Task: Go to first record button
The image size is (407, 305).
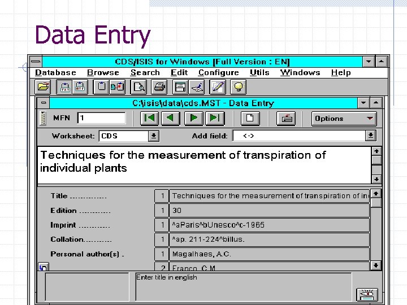Action: pyautogui.click(x=149, y=118)
